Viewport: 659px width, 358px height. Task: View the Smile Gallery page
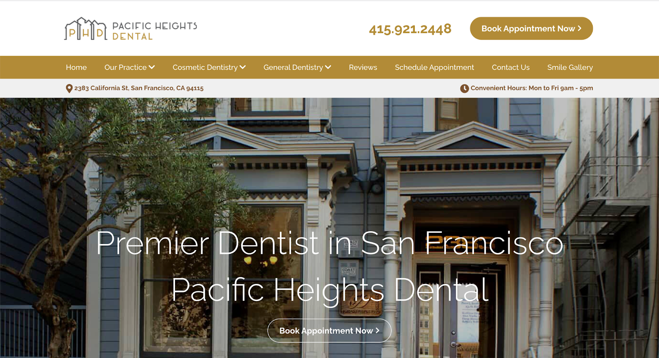click(x=570, y=67)
